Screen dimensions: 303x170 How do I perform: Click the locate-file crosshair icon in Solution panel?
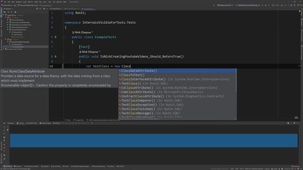click(x=37, y=8)
